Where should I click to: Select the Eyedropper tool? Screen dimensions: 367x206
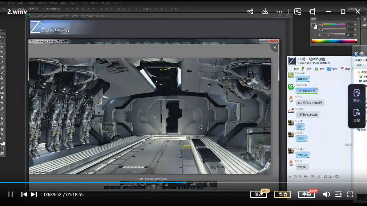click(2, 62)
